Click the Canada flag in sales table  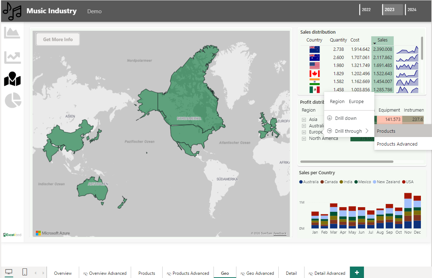tap(315, 73)
